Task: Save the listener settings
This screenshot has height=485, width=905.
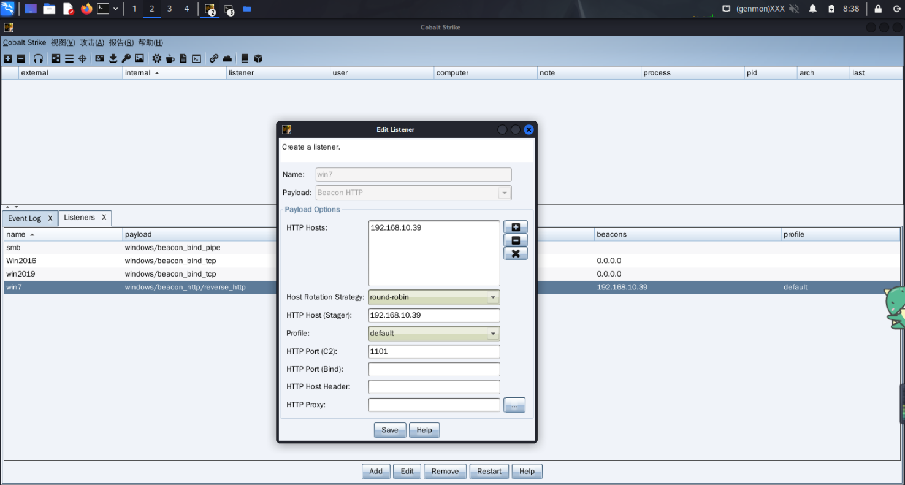Action: point(390,430)
